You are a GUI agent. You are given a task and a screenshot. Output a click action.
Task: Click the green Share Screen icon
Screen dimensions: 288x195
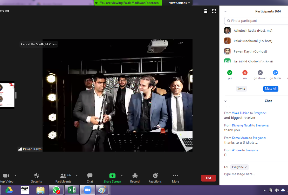pos(112,176)
